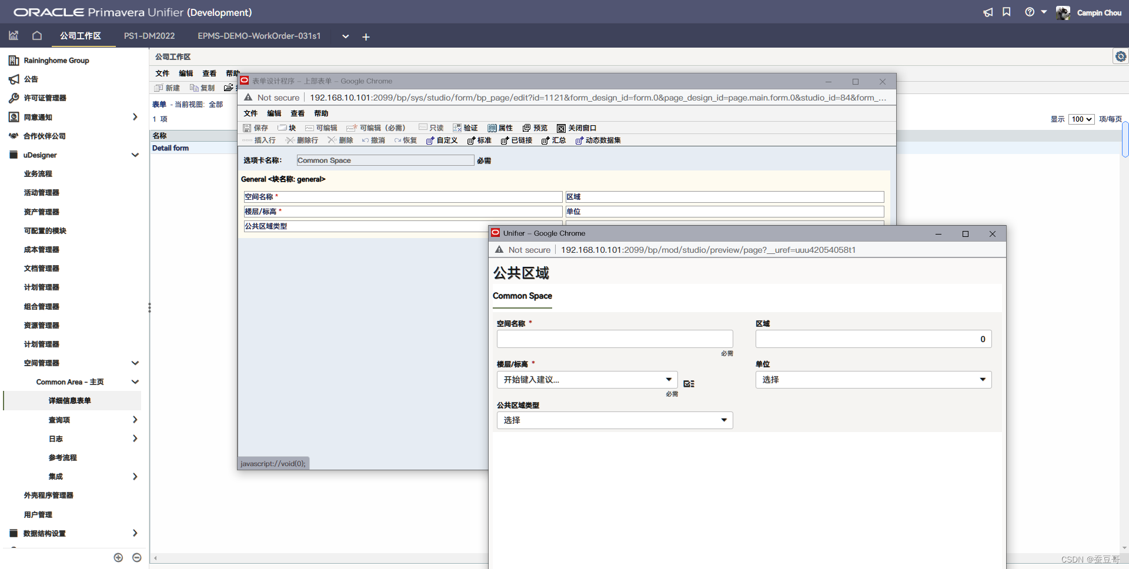Open the 楼层/标高 suggestion dropdown
Viewport: 1129px width, 569px height.
click(669, 380)
